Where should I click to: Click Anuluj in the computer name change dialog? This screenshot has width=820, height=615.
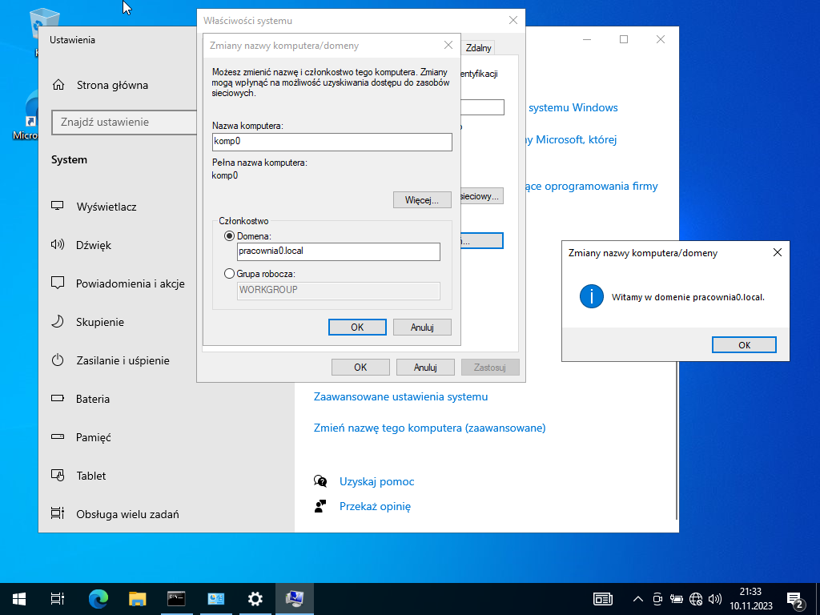click(x=422, y=328)
